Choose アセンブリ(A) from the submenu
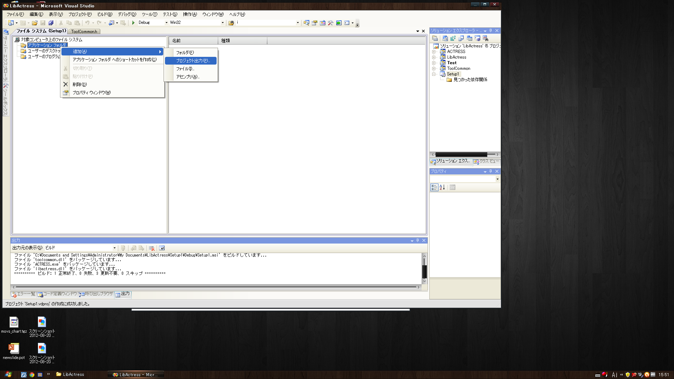 [x=187, y=77]
